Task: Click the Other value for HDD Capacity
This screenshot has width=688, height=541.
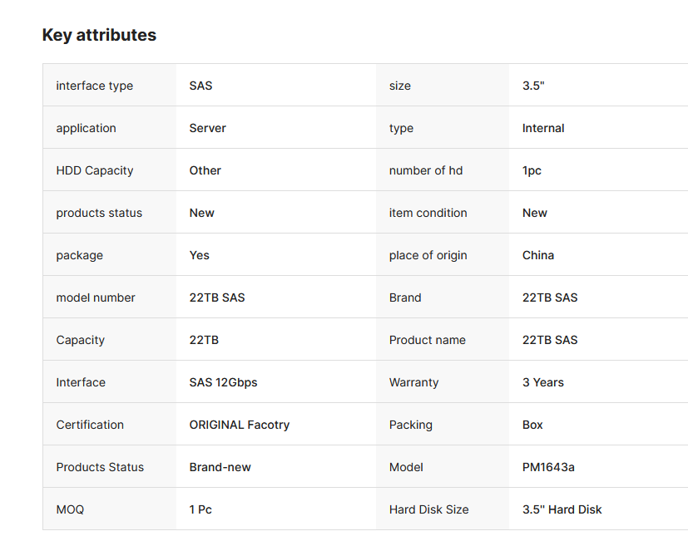Action: (205, 170)
